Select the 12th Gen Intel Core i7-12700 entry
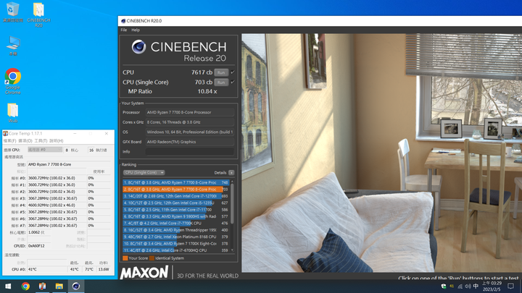The height and width of the screenshot is (293, 522). point(175,196)
